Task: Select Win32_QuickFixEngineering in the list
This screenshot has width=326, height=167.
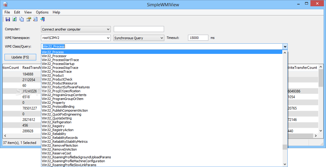Action: click(x=162, y=114)
